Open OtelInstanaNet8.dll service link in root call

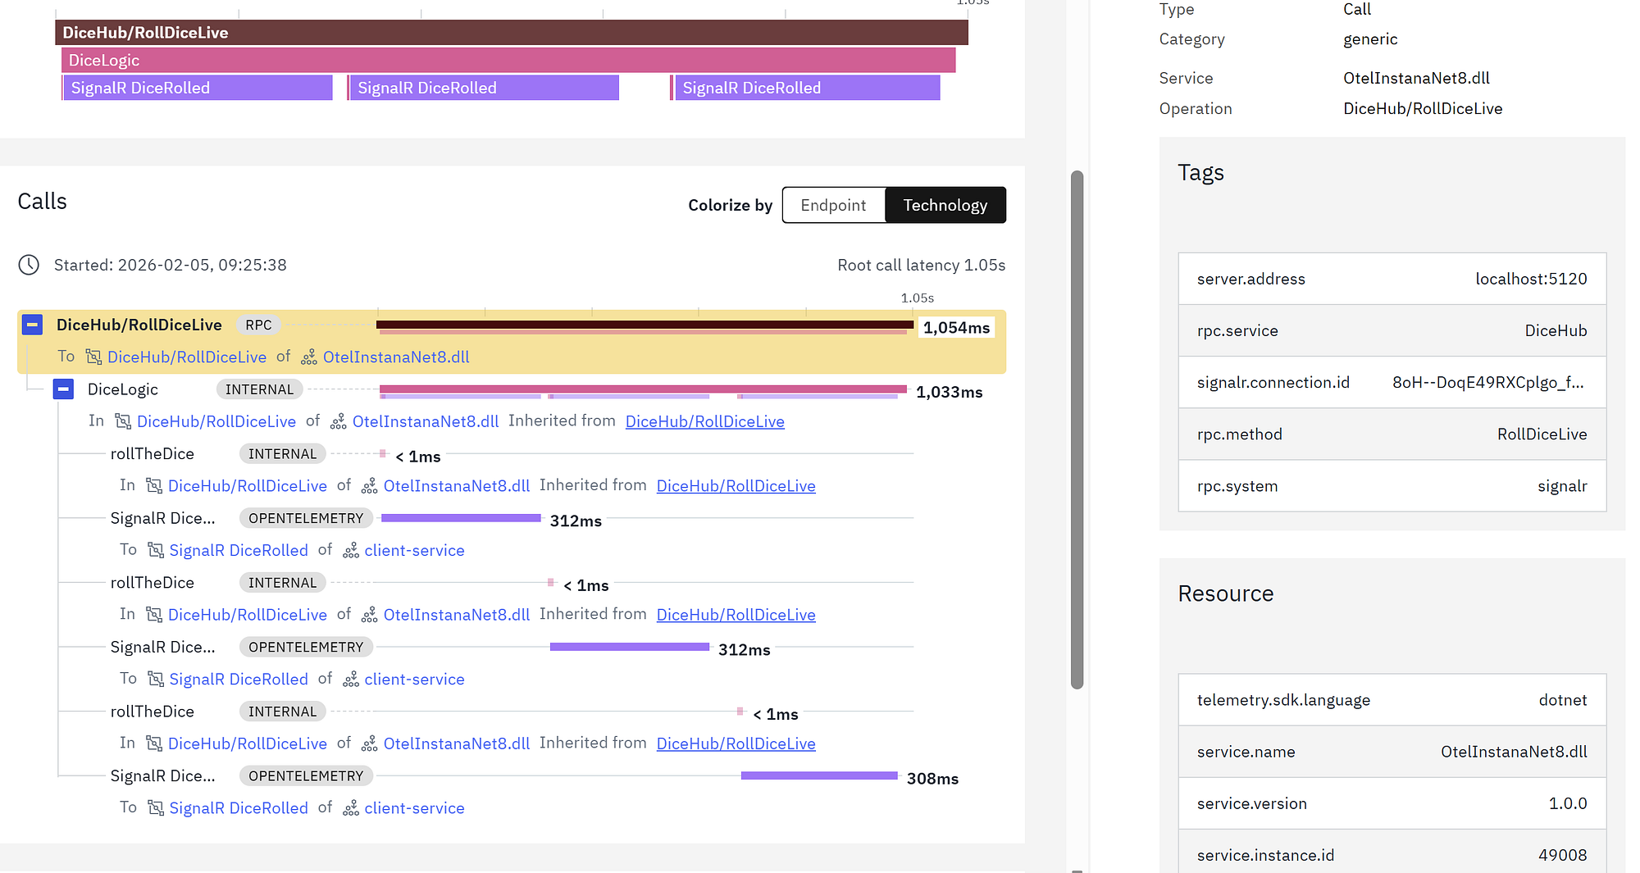[396, 357]
